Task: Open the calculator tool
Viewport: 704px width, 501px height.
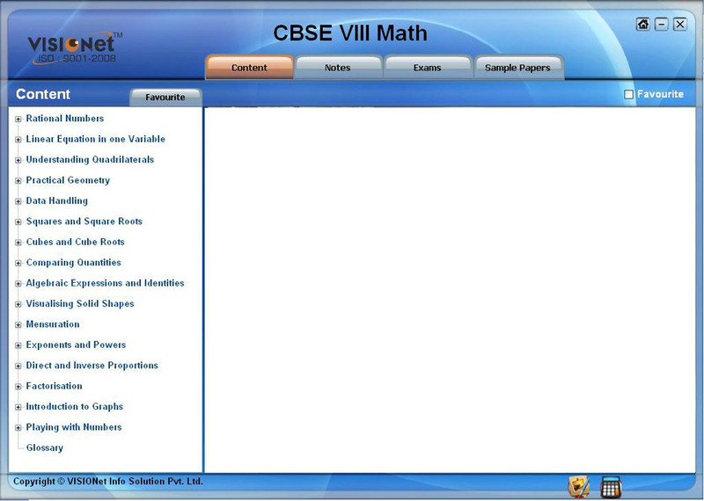Action: coord(611,486)
